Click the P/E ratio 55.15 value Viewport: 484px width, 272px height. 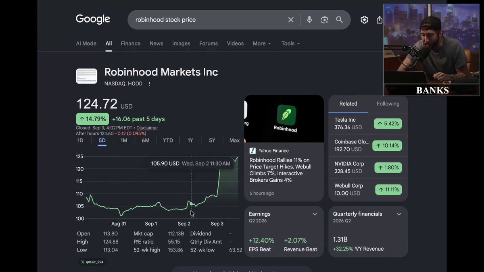tap(174, 242)
